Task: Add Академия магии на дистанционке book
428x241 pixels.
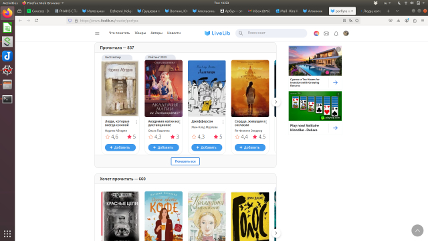Action: 163,147
